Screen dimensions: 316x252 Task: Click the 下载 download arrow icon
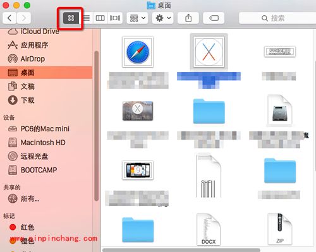[x=13, y=100]
